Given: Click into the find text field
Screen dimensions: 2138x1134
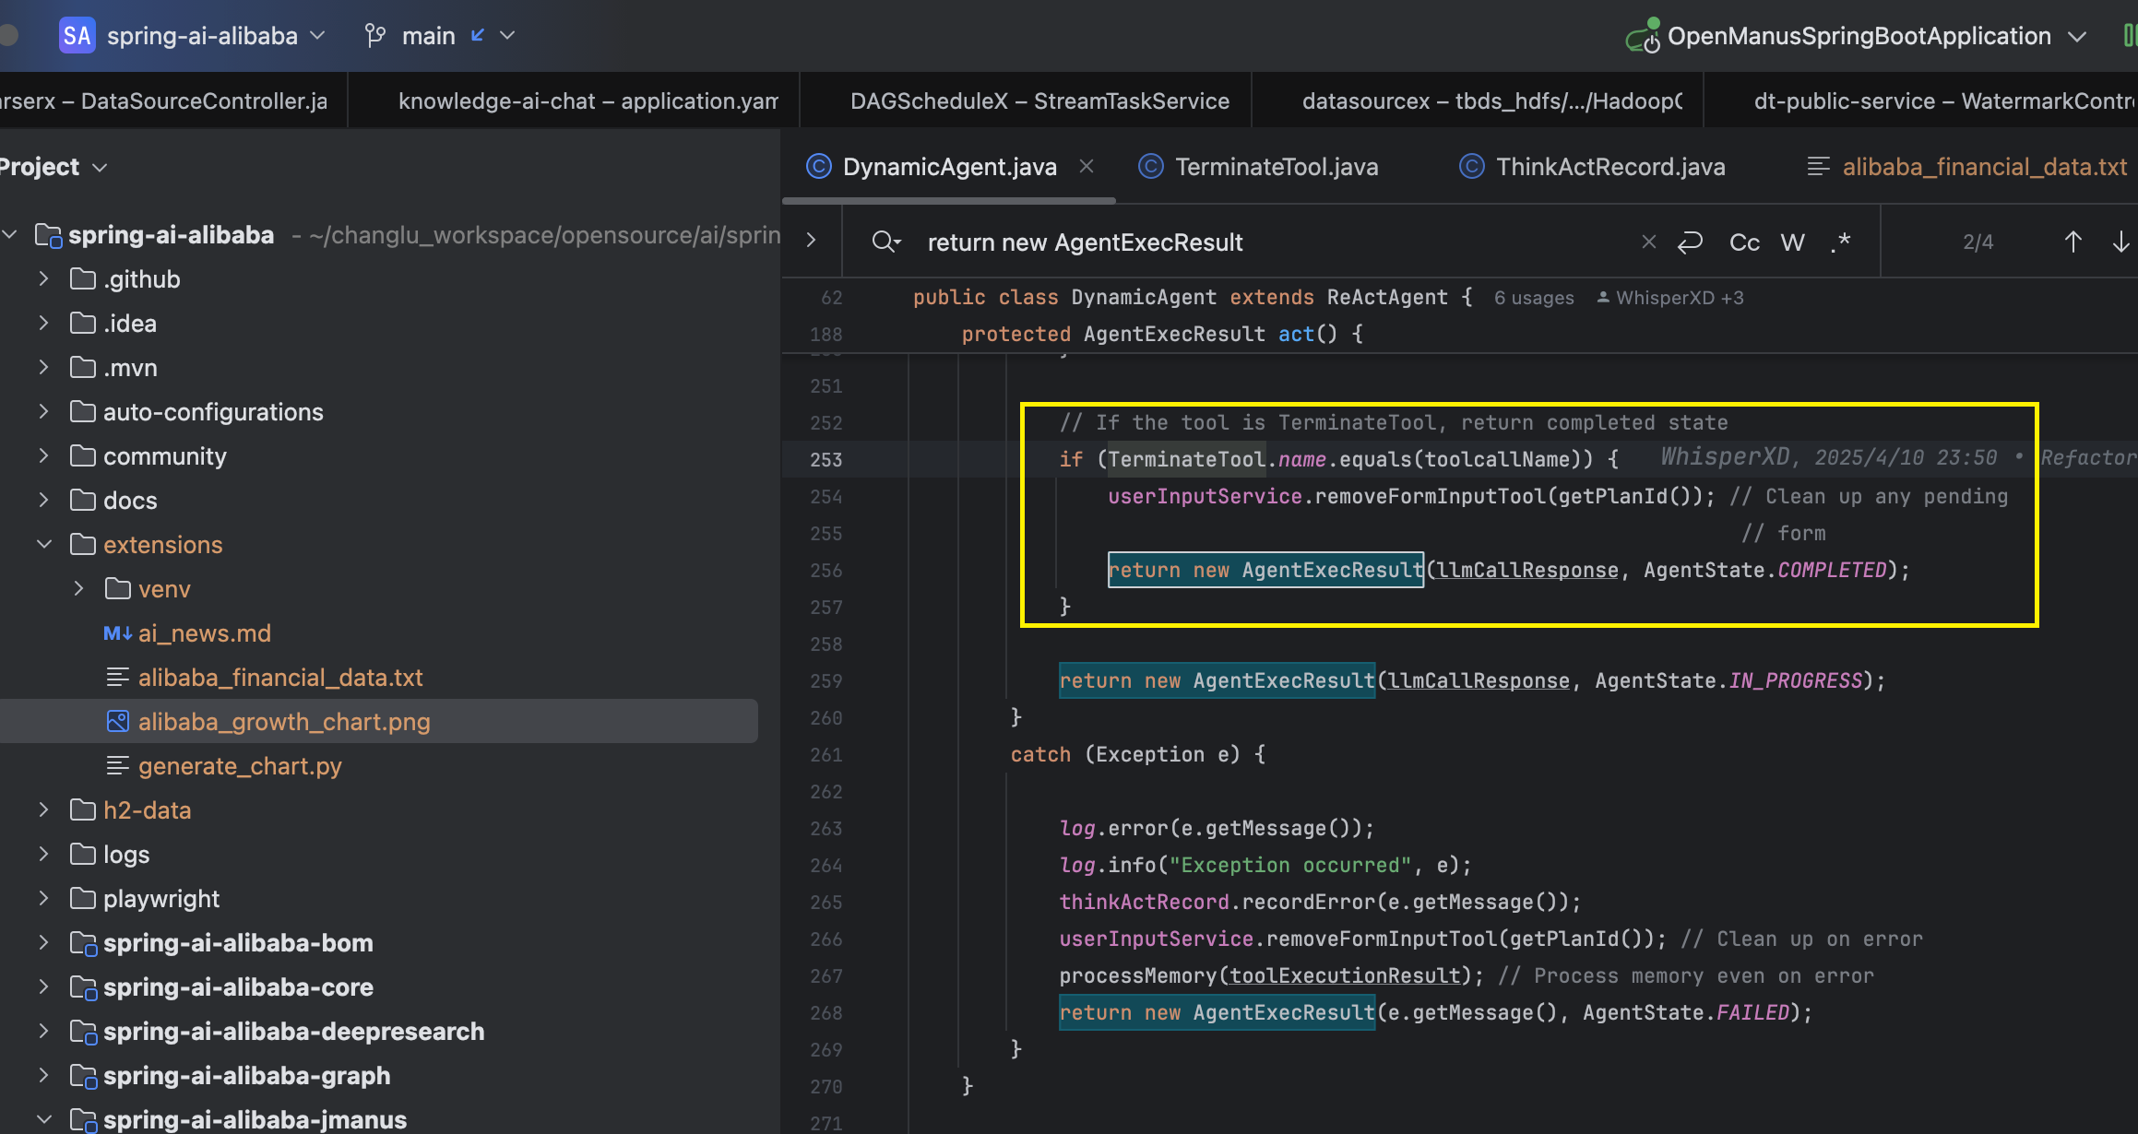Looking at the screenshot, I should [1273, 242].
